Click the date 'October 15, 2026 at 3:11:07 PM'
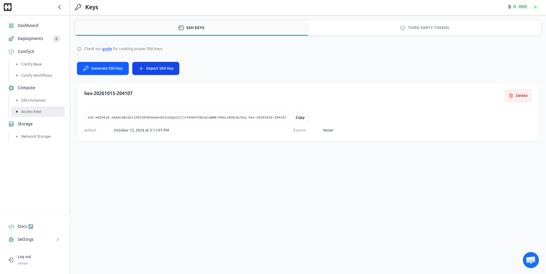Viewport: 546px width, 274px height. click(x=141, y=130)
